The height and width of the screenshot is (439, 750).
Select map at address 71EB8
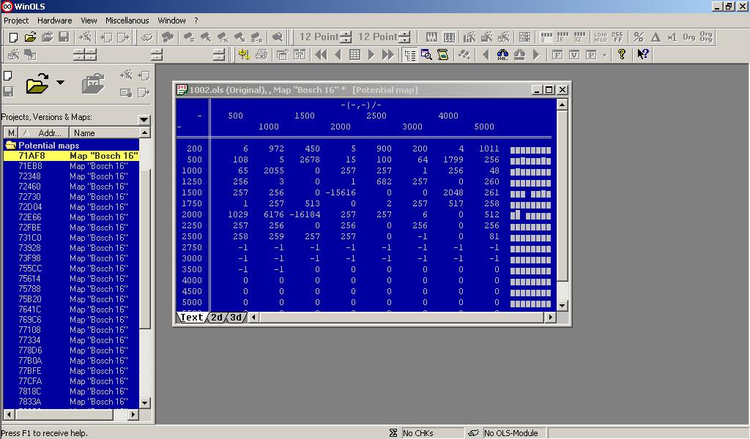(x=71, y=166)
